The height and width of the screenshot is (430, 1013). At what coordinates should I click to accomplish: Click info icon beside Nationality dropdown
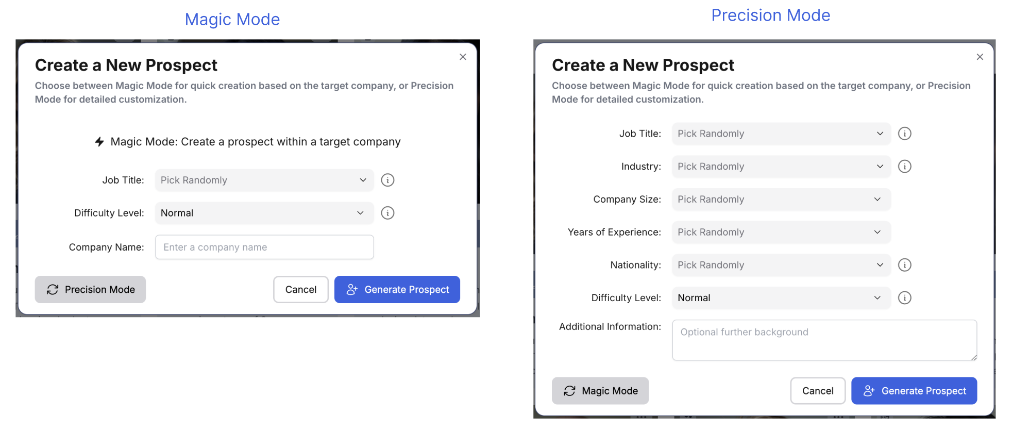(x=904, y=265)
